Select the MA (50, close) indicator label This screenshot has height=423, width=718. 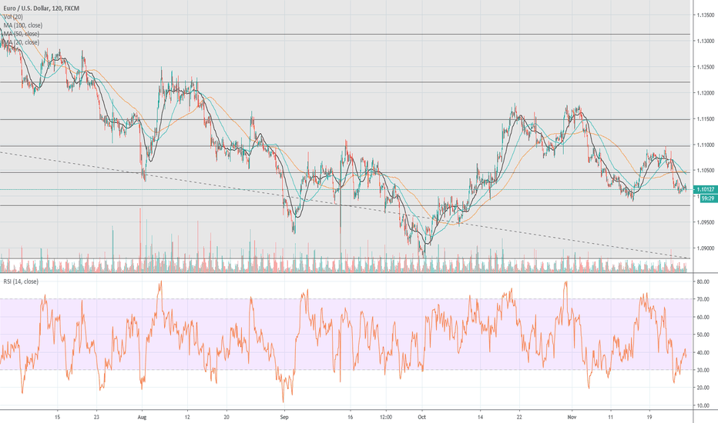[22, 35]
